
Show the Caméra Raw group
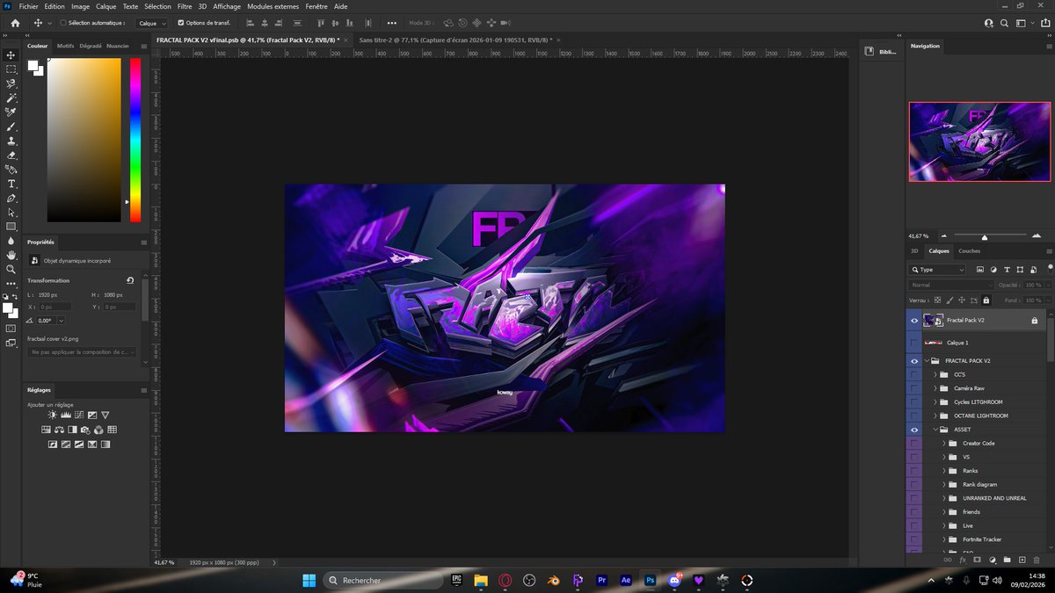click(x=914, y=388)
